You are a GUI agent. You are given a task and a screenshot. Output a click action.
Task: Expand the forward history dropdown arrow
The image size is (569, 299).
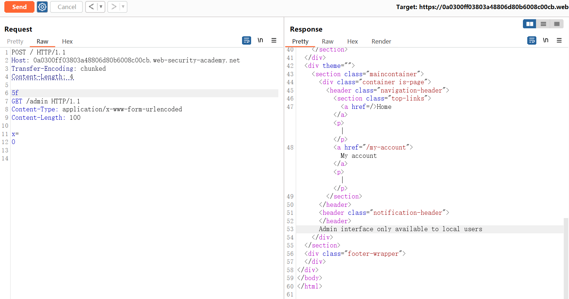coord(123,7)
